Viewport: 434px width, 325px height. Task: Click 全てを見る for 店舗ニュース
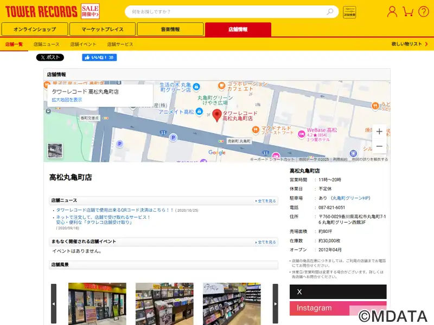[x=265, y=201]
